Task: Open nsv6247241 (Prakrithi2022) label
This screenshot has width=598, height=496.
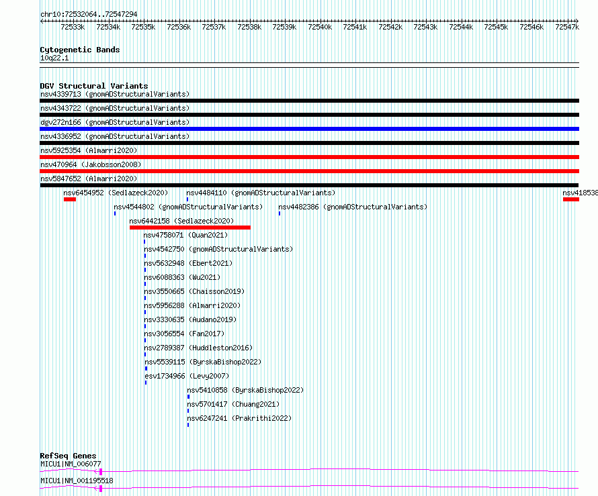Action: tap(239, 418)
